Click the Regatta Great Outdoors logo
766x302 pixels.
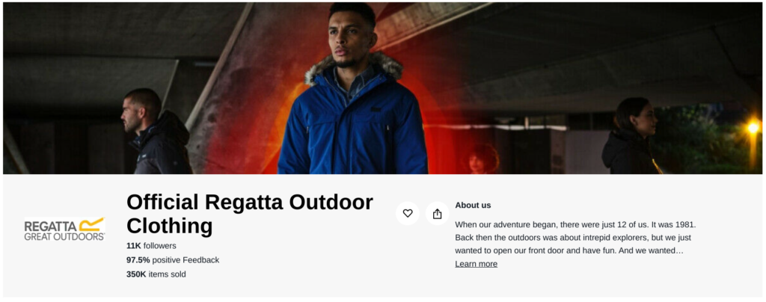point(65,229)
